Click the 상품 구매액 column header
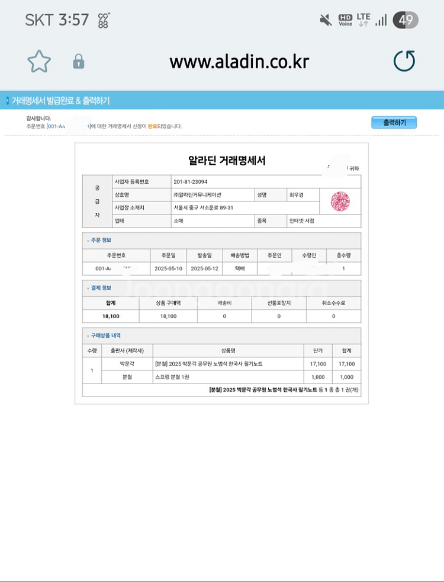The height and width of the screenshot is (582, 444). [168, 303]
